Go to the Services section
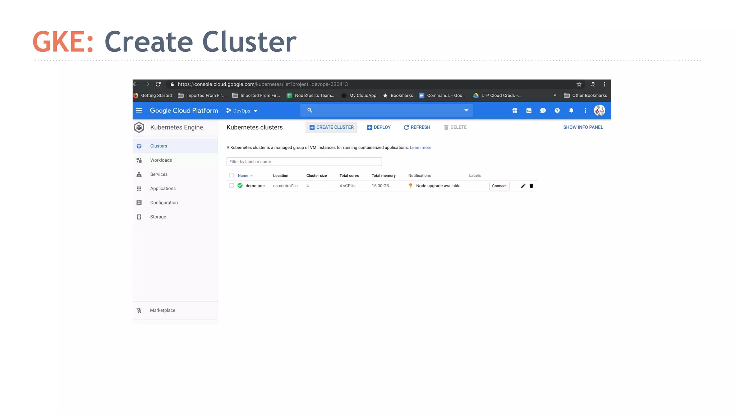736x414 pixels. coord(159,174)
